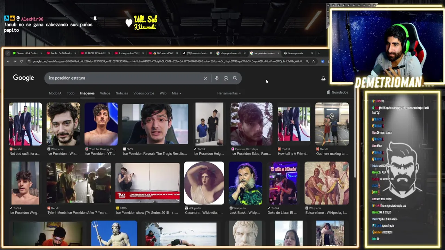The width and height of the screenshot is (445, 250).
Task: Click 'Casandra - Wikipedia' result title
Action: click(204, 212)
